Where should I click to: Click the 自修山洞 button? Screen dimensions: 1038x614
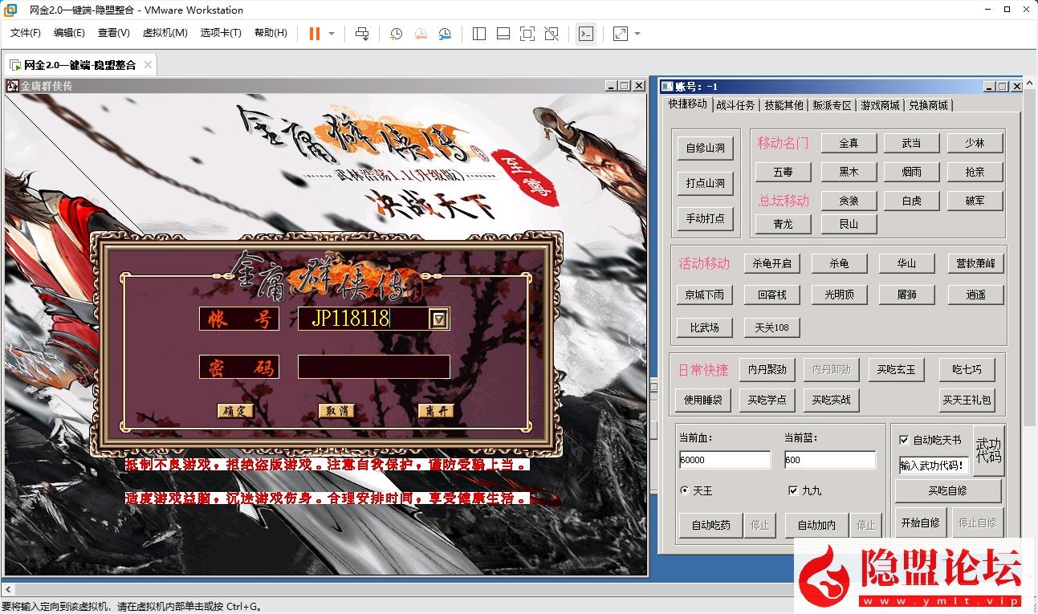[706, 148]
